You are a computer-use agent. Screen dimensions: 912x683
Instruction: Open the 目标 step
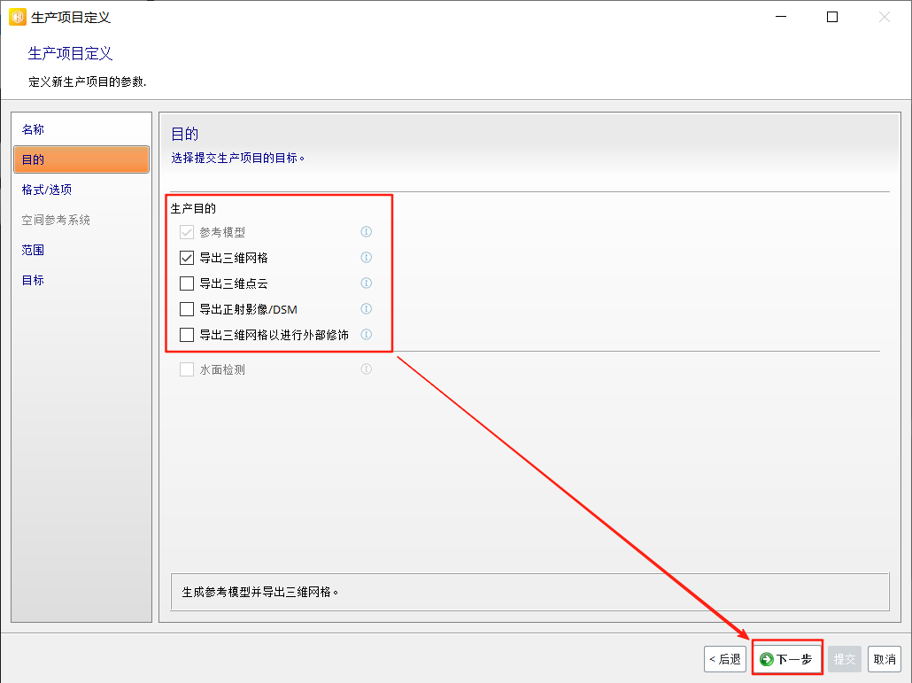(34, 280)
